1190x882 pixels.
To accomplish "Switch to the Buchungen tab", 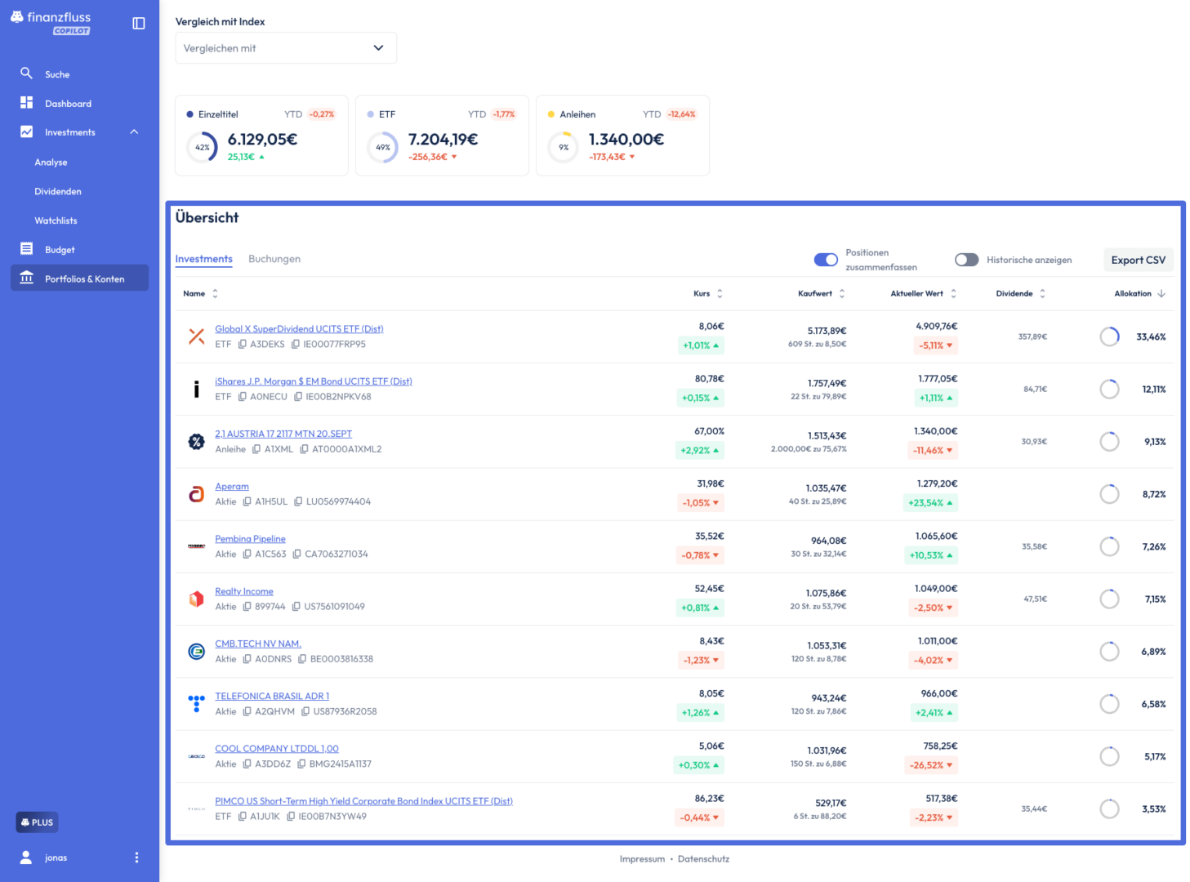I will (x=274, y=259).
